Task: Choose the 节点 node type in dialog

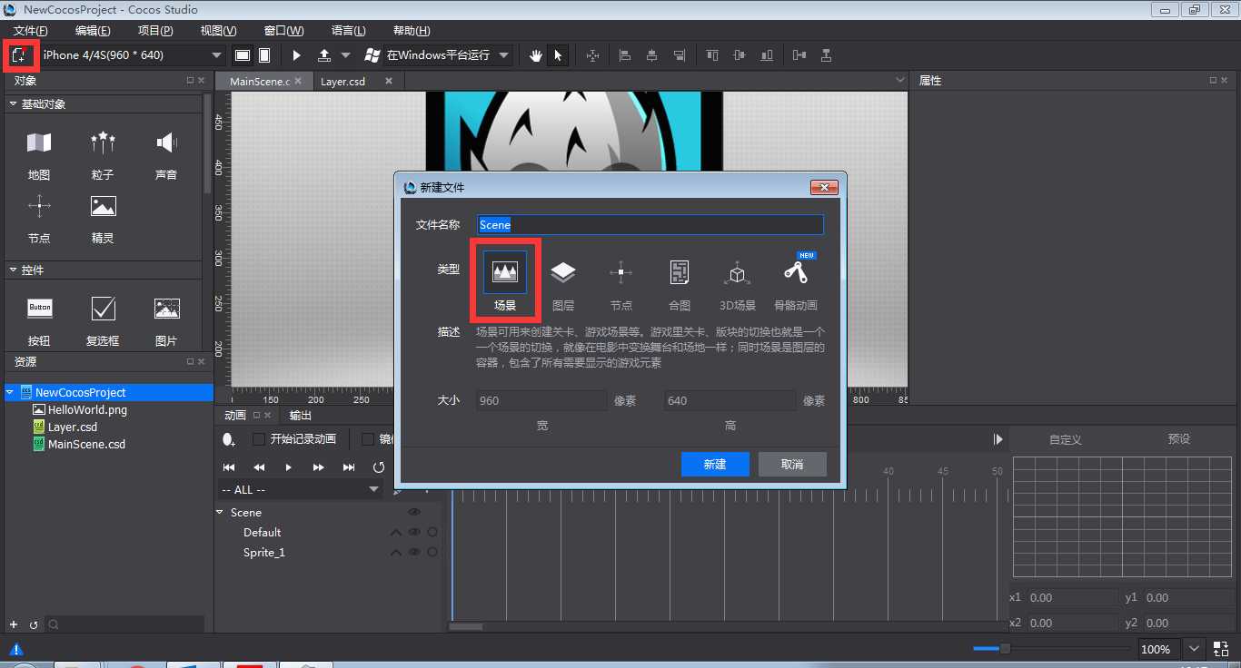Action: tap(621, 284)
